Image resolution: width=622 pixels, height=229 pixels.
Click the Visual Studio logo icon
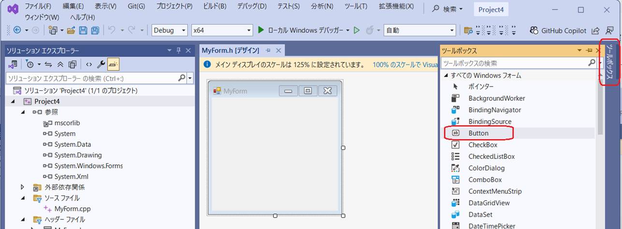coord(13,9)
